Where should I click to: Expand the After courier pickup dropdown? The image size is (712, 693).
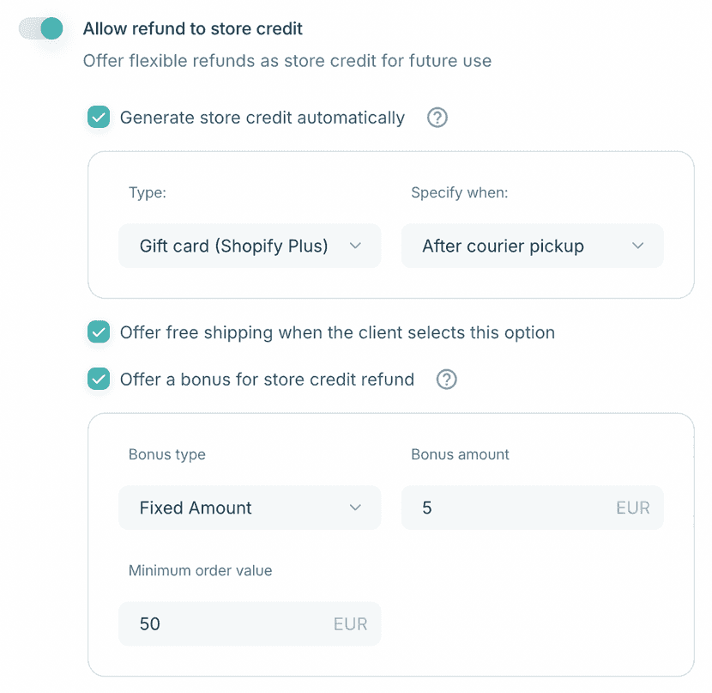[533, 246]
